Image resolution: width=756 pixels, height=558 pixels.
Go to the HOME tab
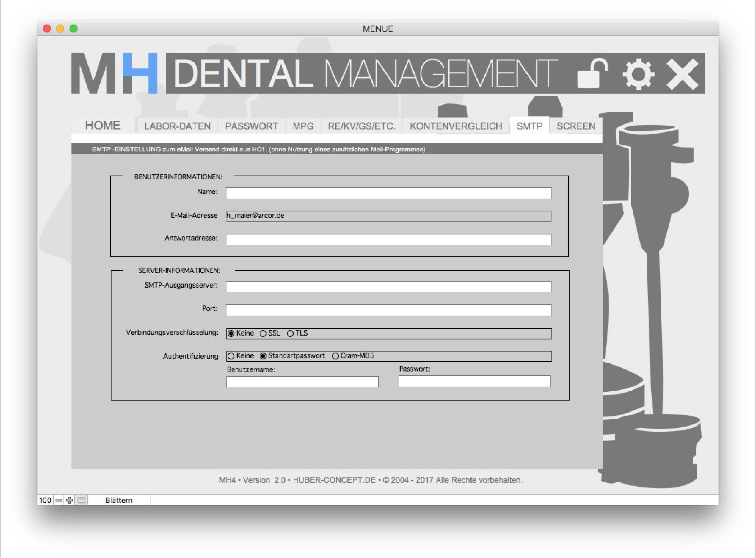[x=103, y=125]
